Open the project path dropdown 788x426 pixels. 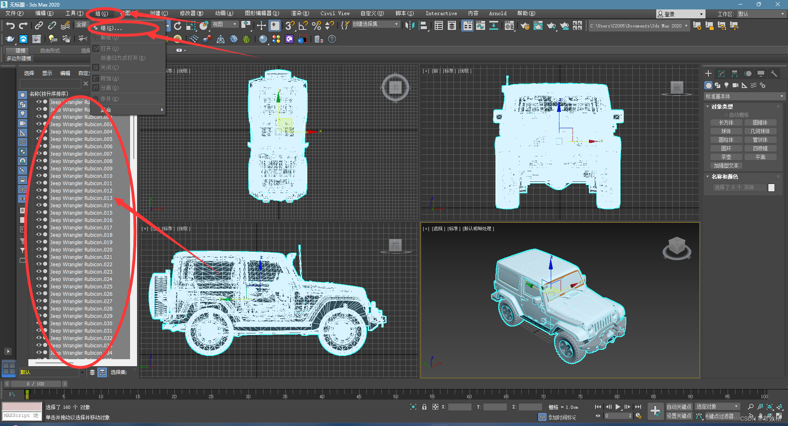coord(639,26)
